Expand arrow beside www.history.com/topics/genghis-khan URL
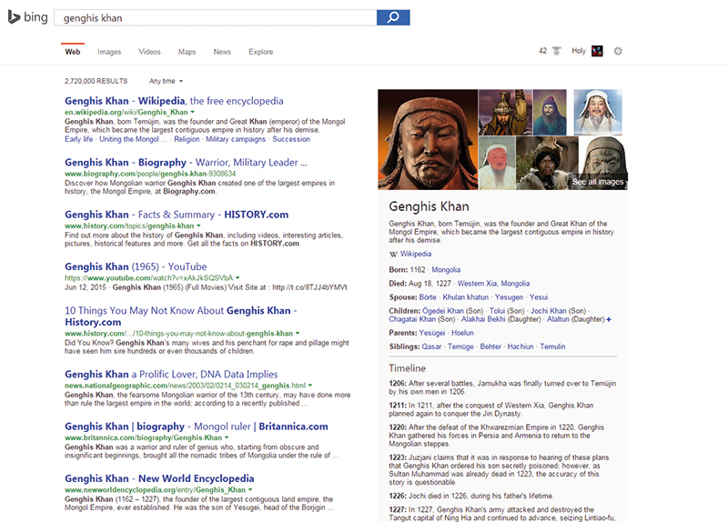 coord(198,226)
